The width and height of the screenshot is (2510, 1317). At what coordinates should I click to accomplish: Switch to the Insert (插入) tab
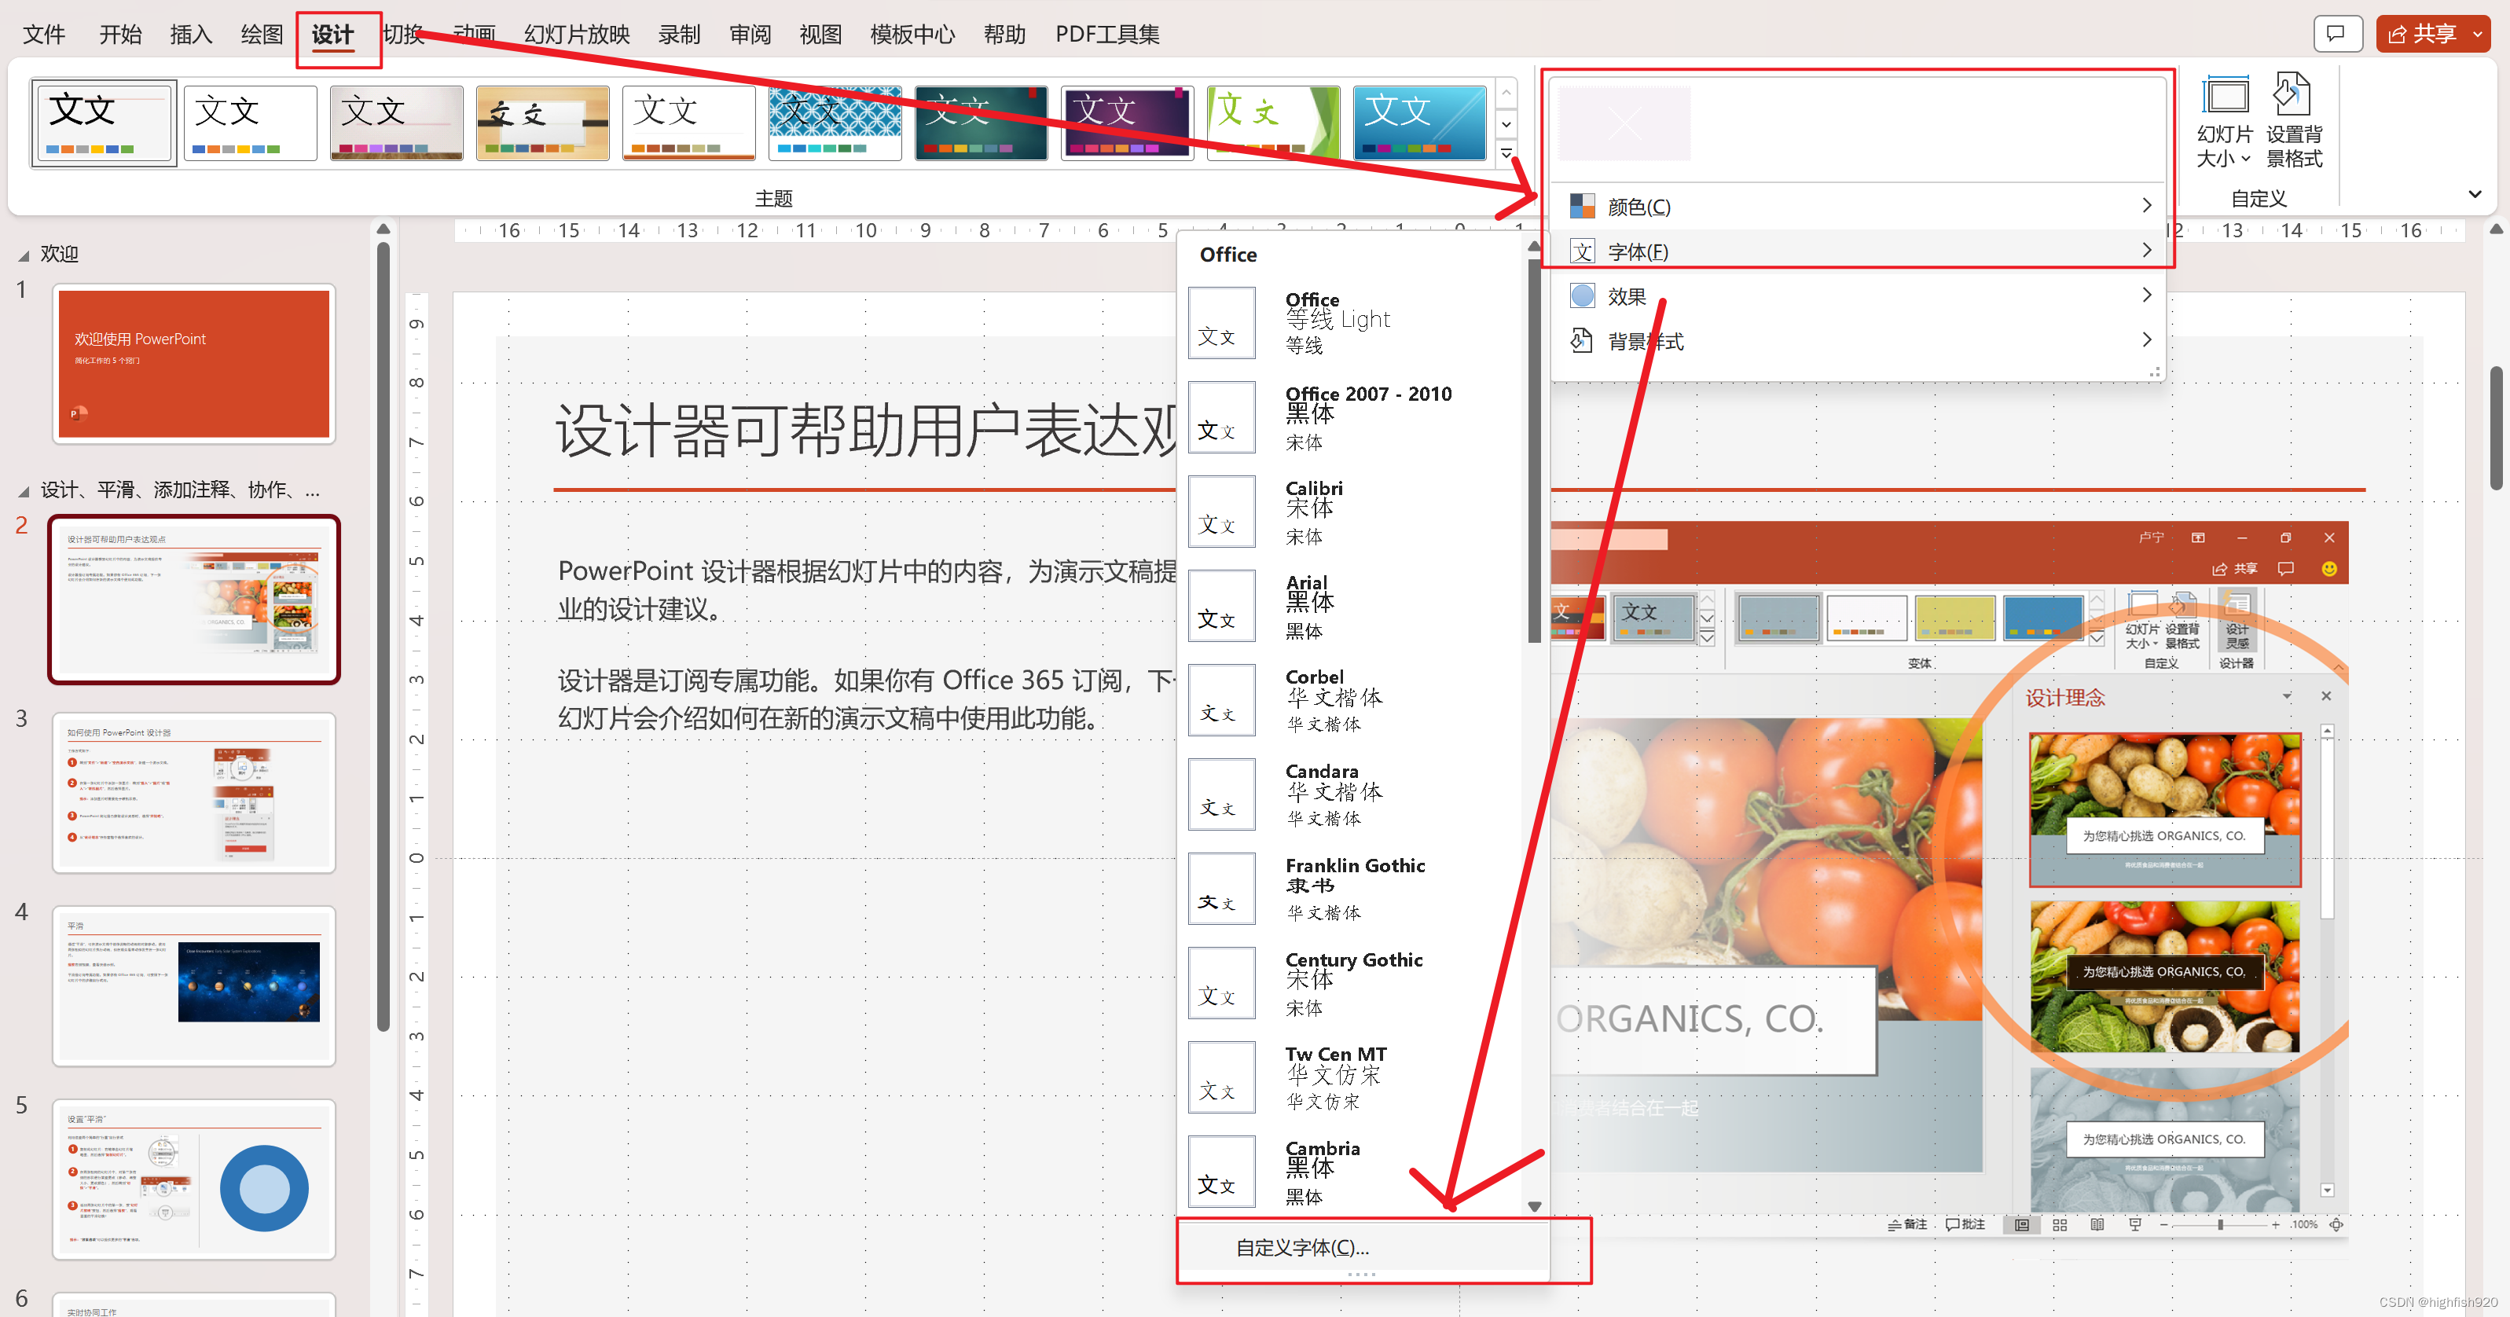click(x=190, y=34)
